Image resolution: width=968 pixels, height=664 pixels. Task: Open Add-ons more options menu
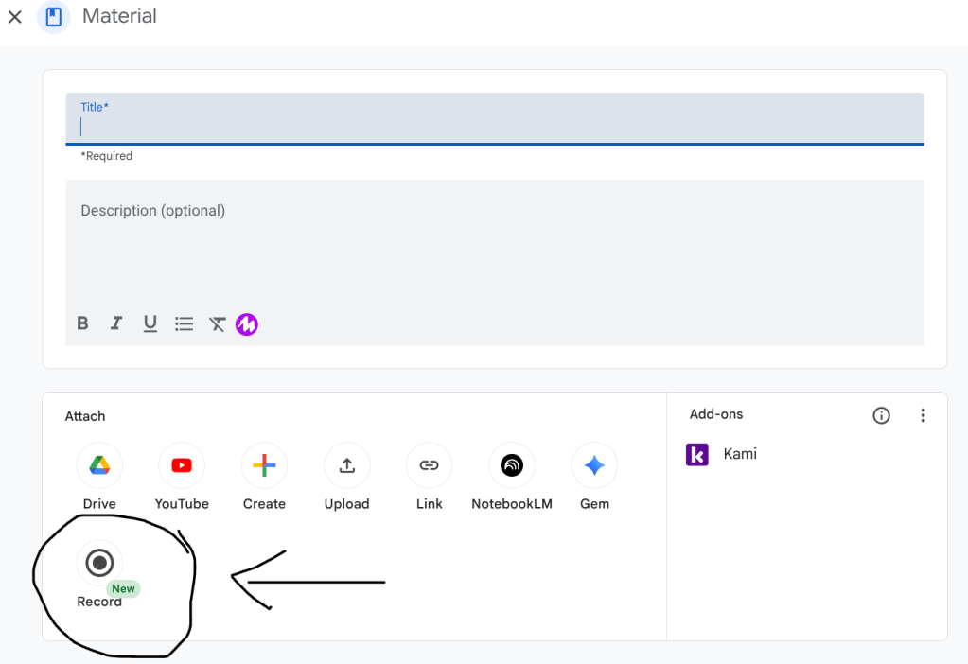click(x=923, y=416)
